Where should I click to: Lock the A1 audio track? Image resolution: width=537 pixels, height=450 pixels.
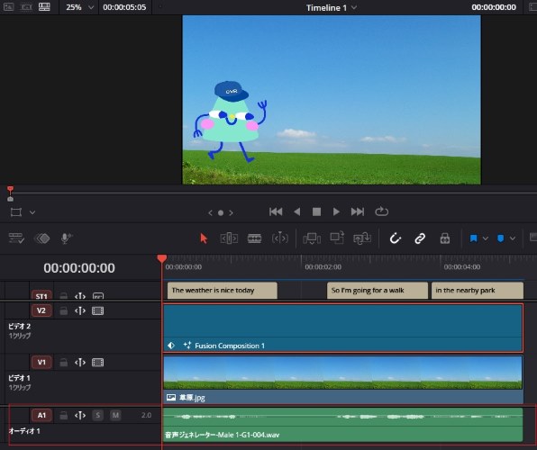[x=63, y=416]
